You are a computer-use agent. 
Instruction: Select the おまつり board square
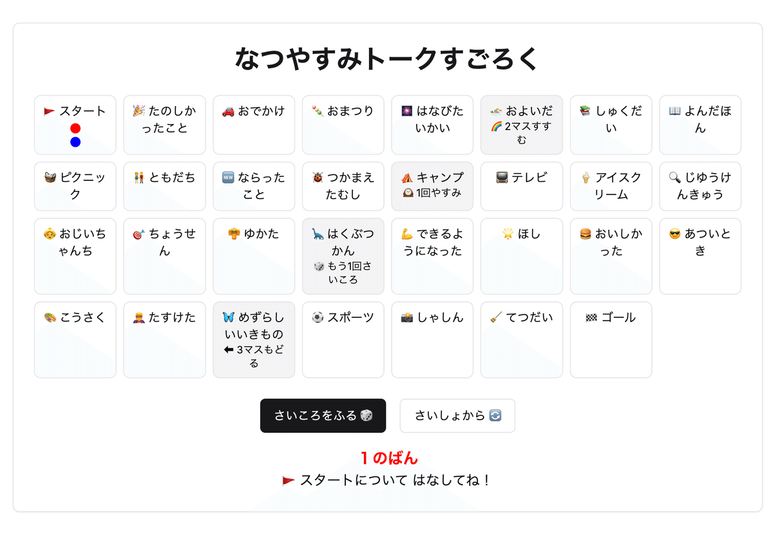click(x=343, y=125)
